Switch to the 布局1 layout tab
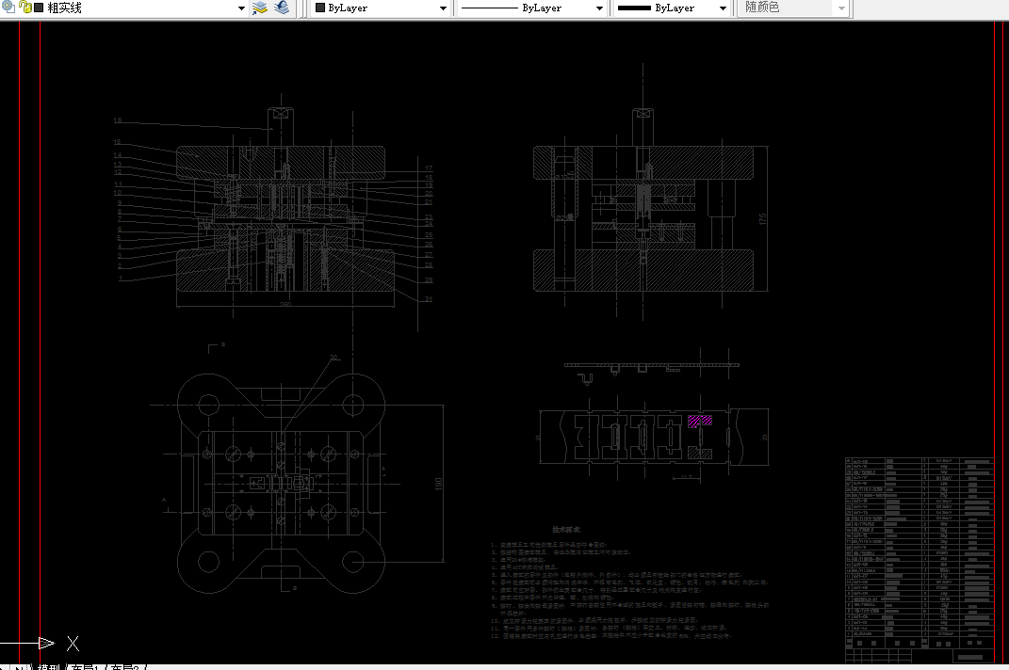The image size is (1009, 670). (85, 667)
